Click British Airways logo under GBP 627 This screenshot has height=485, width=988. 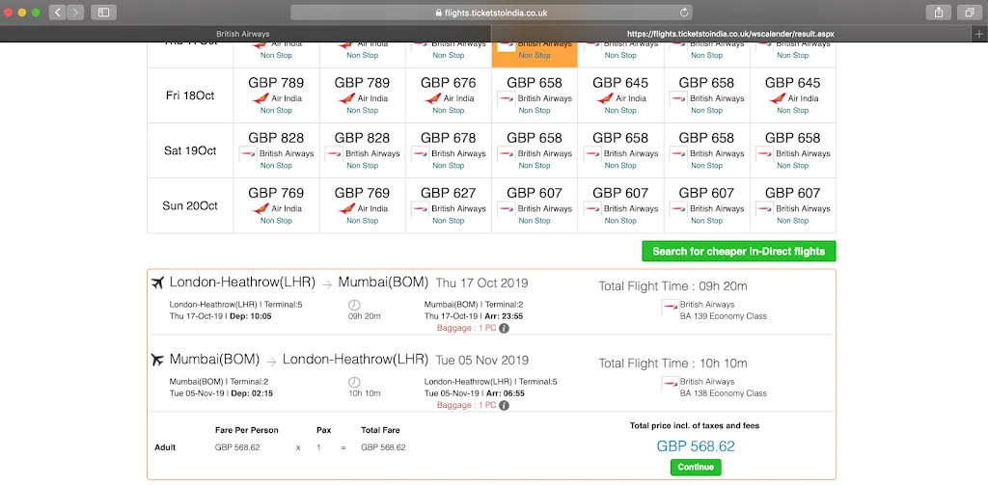coord(421,208)
